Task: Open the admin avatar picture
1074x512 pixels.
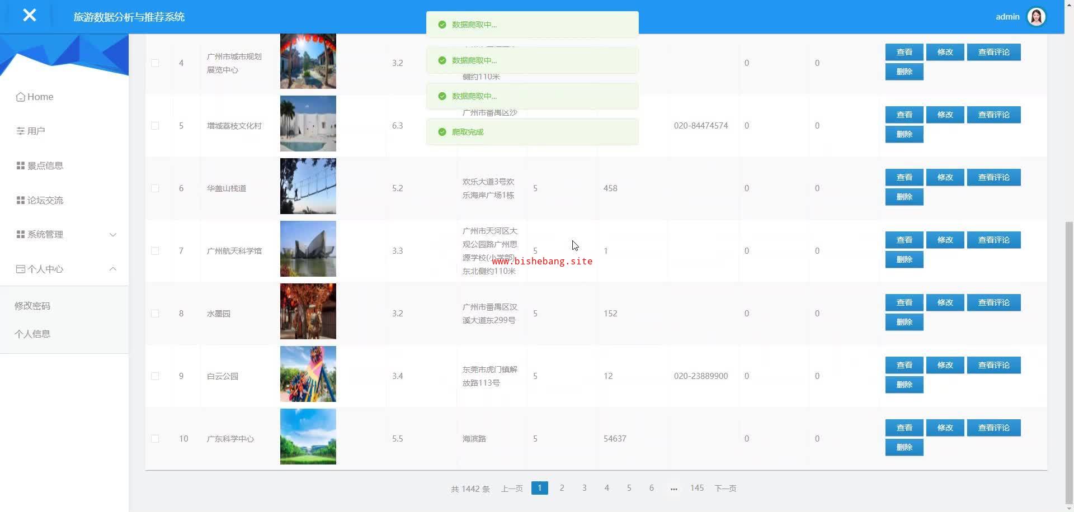Action: click(1036, 17)
